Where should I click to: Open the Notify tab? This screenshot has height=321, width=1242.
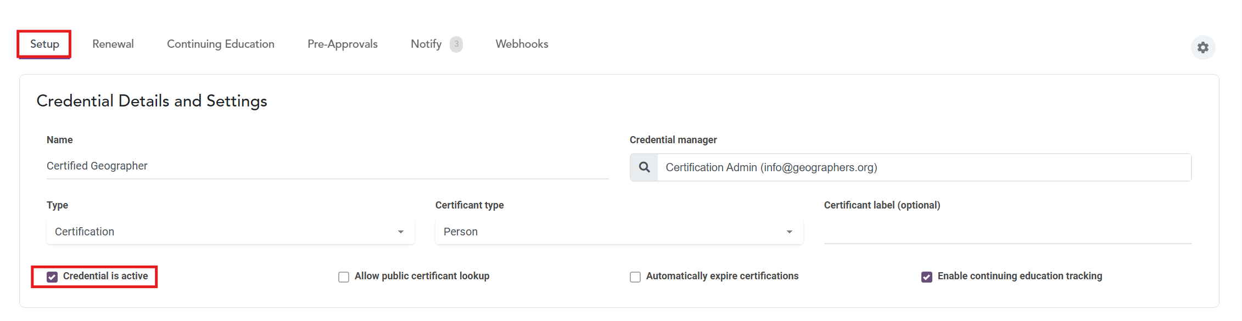coord(426,44)
